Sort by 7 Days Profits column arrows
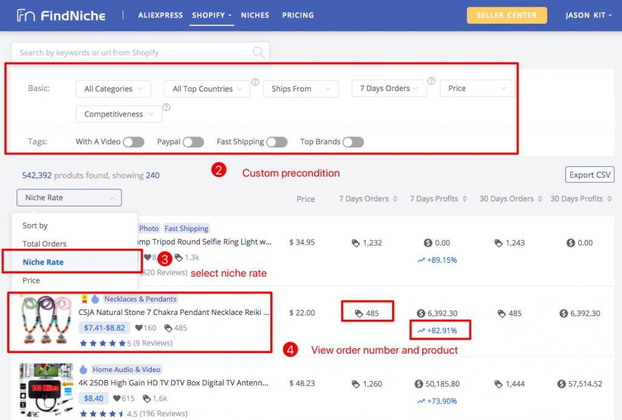This screenshot has height=420, width=622. (x=465, y=199)
